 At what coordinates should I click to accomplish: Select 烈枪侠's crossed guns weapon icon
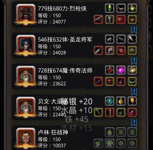pos(98,19)
